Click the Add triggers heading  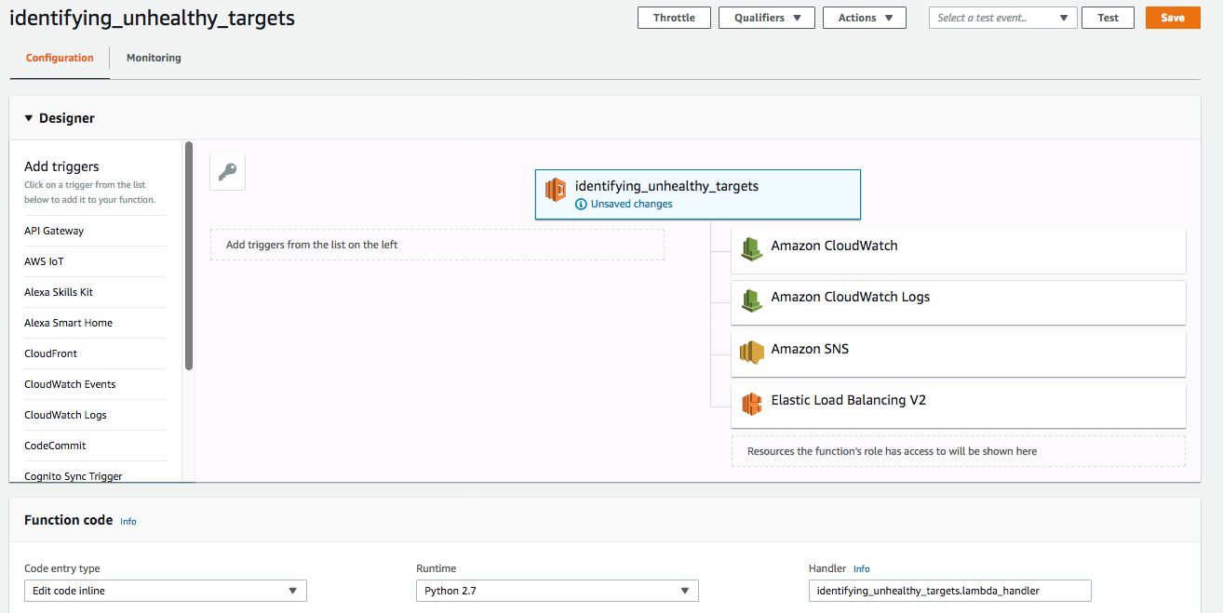point(61,167)
